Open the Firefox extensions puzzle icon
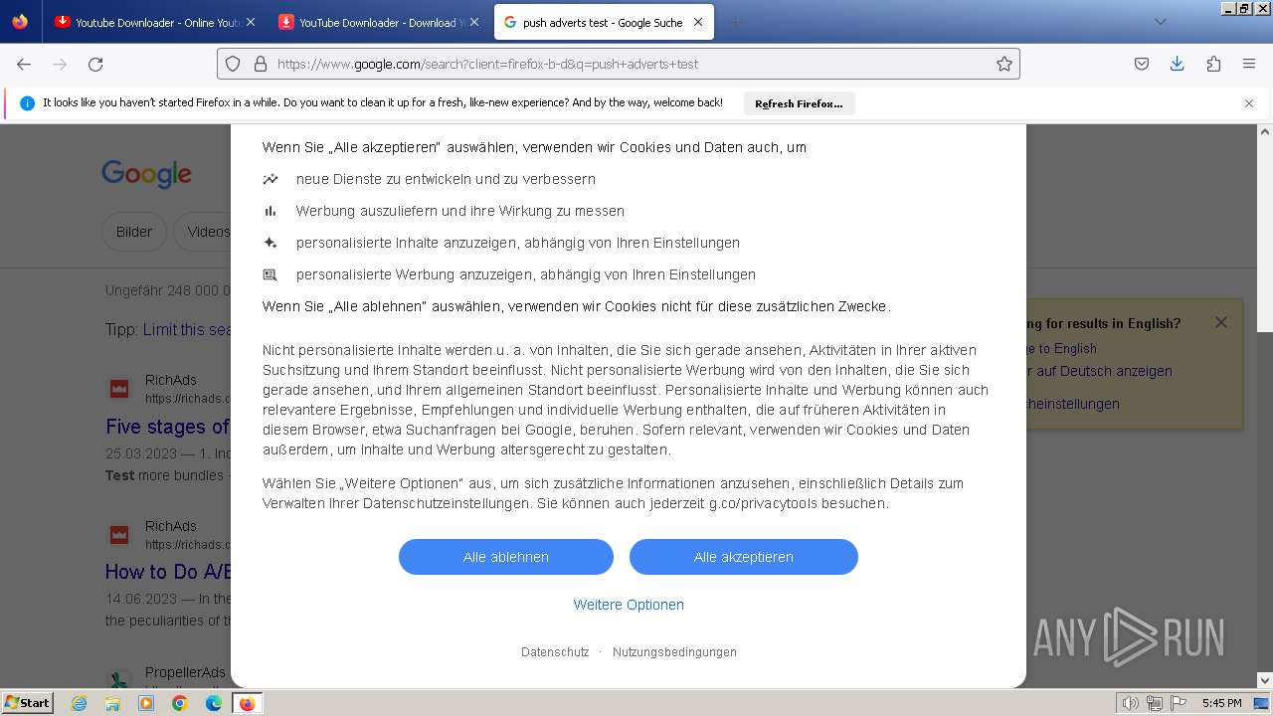 click(1213, 64)
